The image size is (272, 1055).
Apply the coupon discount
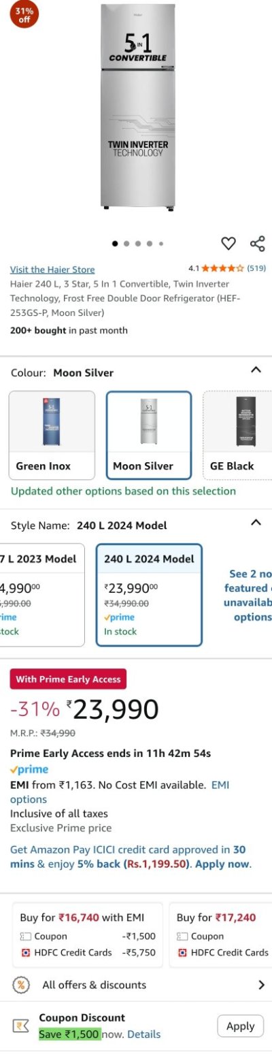tap(240, 1026)
